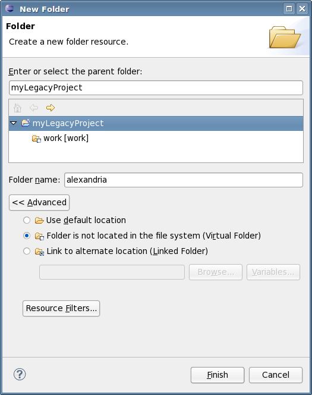Collapse the Advanced options section
Image resolution: width=312 pixels, height=395 pixels.
tap(39, 202)
